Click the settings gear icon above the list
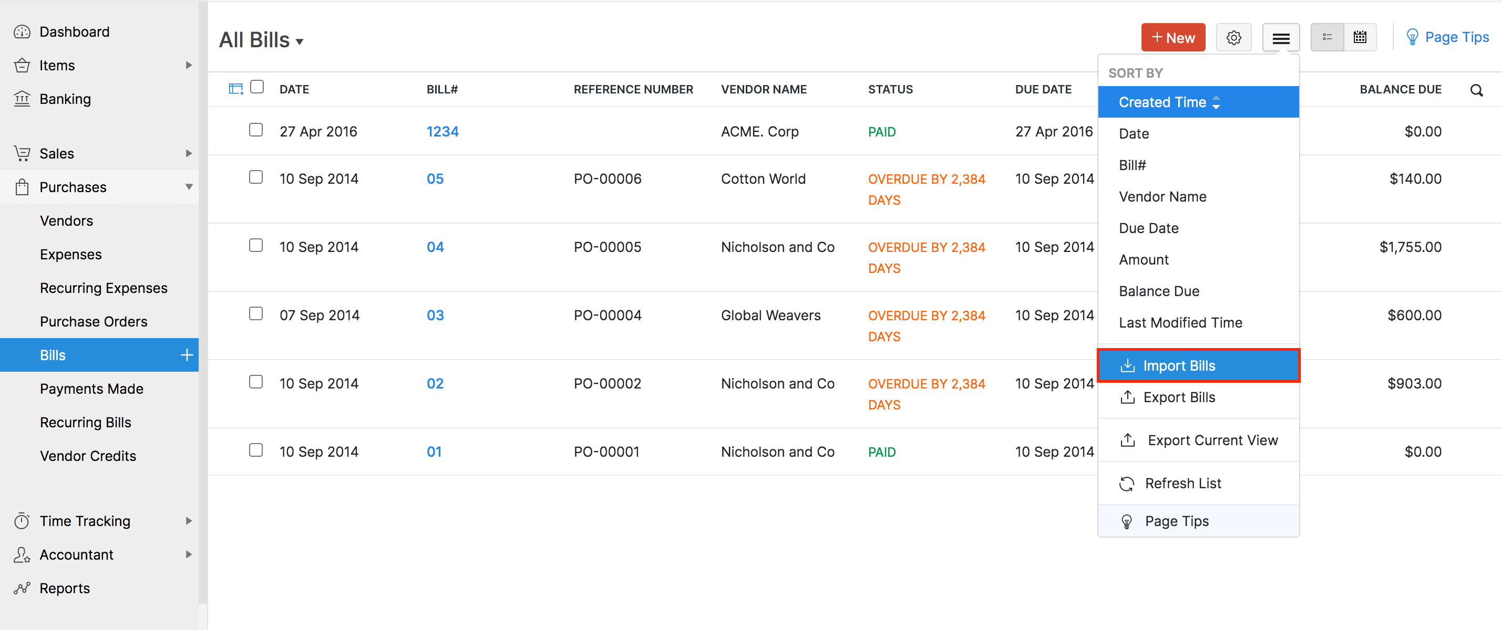 coord(1234,37)
